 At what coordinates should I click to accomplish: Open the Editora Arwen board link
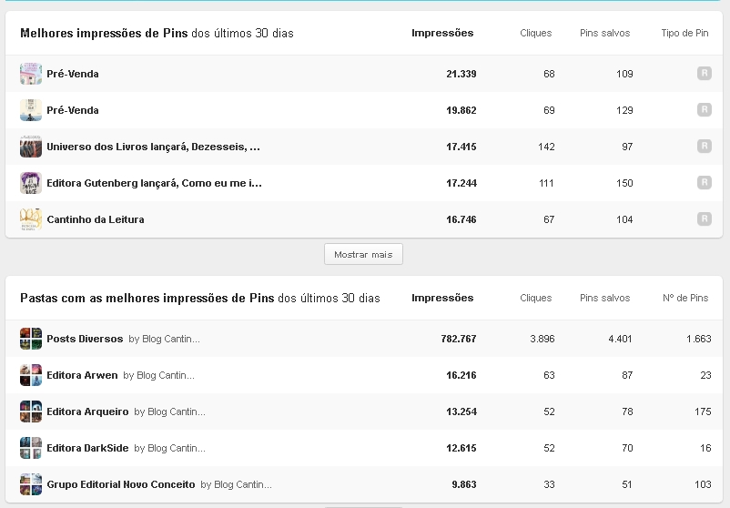tap(82, 375)
